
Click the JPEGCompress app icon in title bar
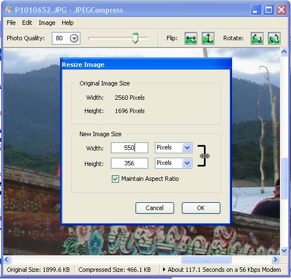click(8, 9)
